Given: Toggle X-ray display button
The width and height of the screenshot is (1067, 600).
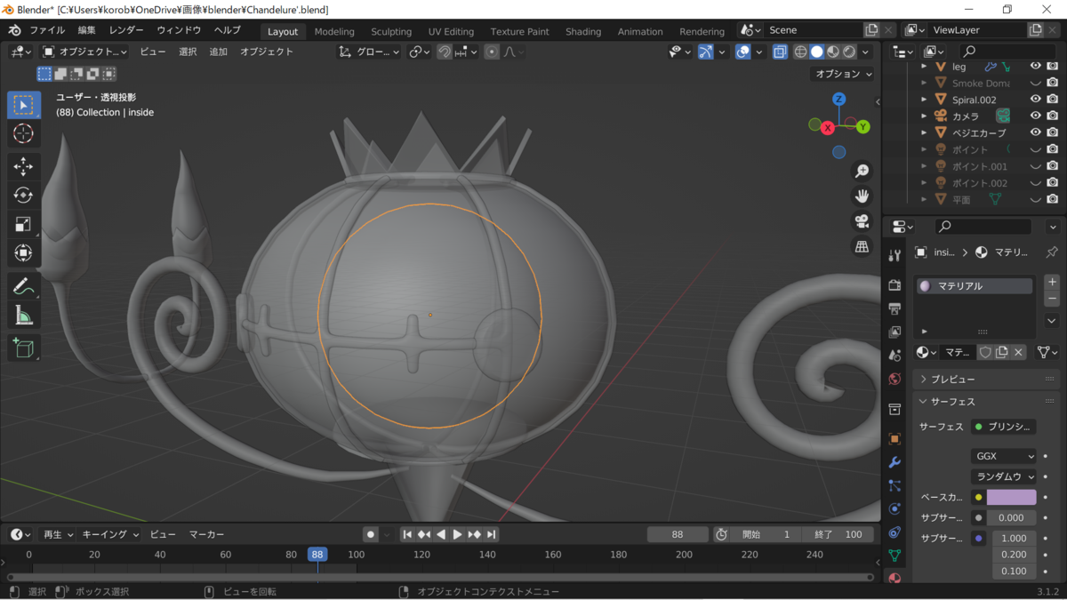Looking at the screenshot, I should 780,52.
